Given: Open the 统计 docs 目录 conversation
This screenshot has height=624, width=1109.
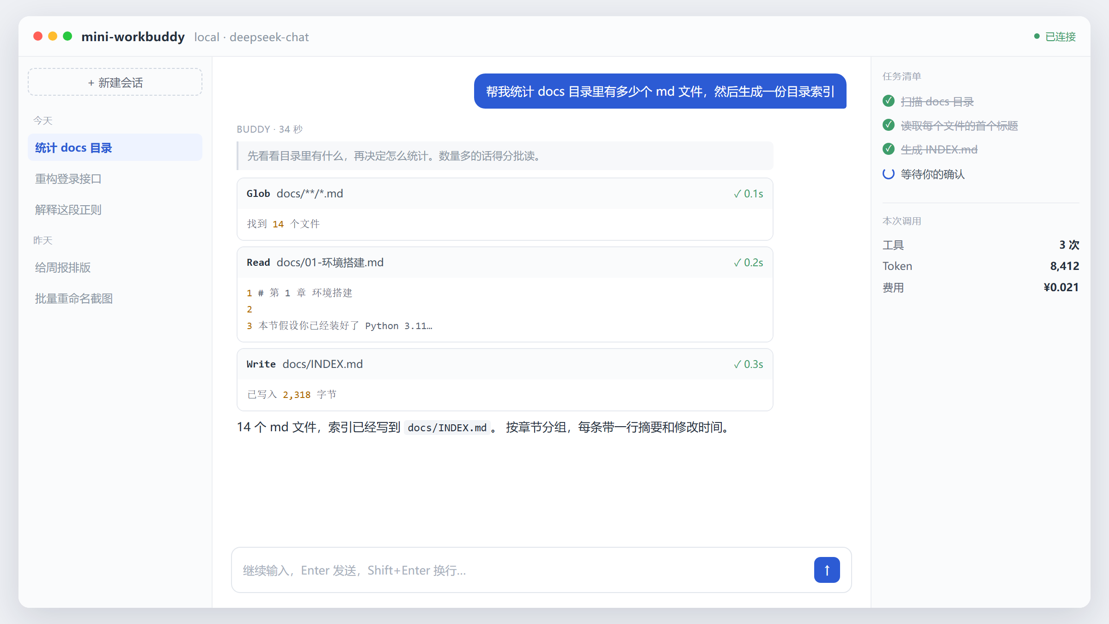Looking at the screenshot, I should (115, 147).
